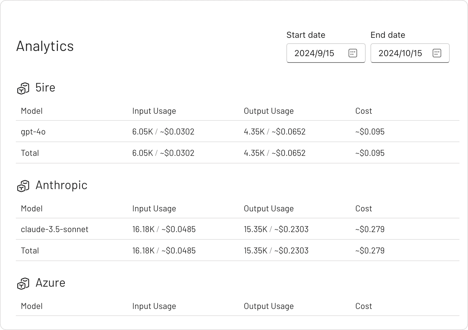Click the Anthropic section header
This screenshot has width=468, height=330.
click(x=61, y=185)
